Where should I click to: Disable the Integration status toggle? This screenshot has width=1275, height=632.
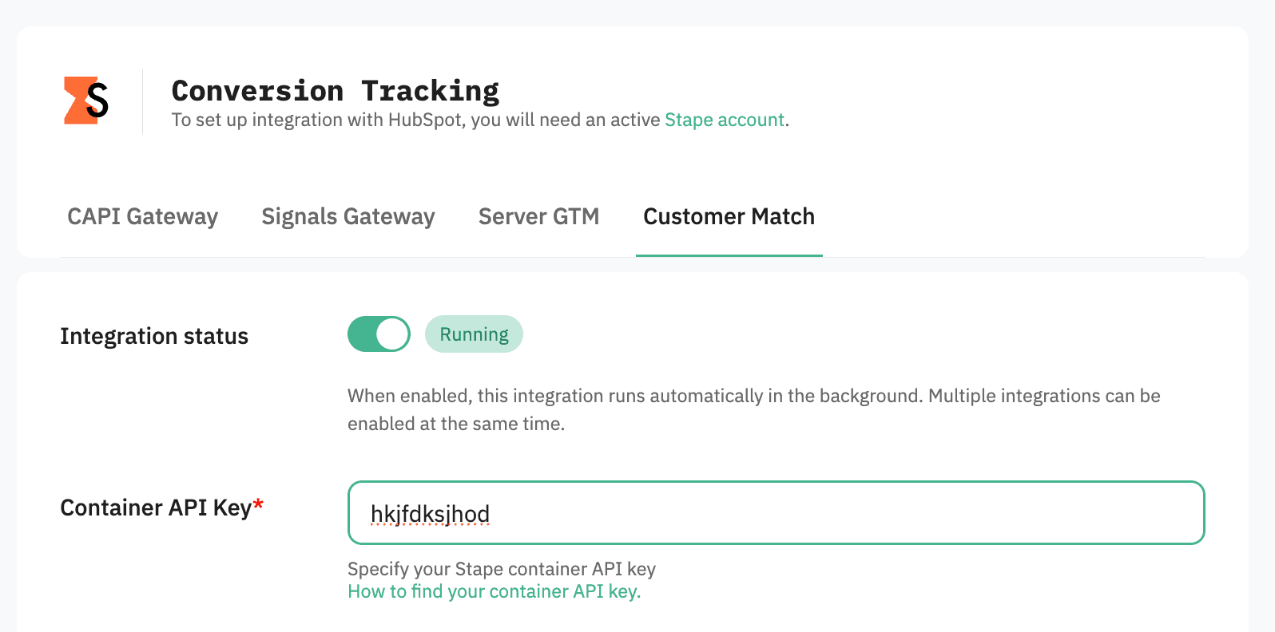coord(379,334)
